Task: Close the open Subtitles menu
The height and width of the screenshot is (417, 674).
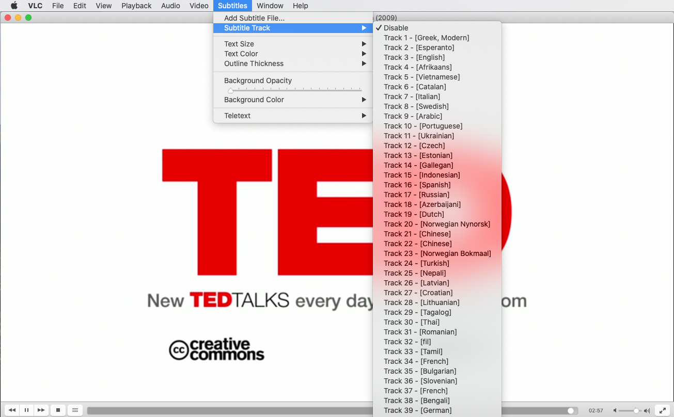Action: [x=232, y=6]
